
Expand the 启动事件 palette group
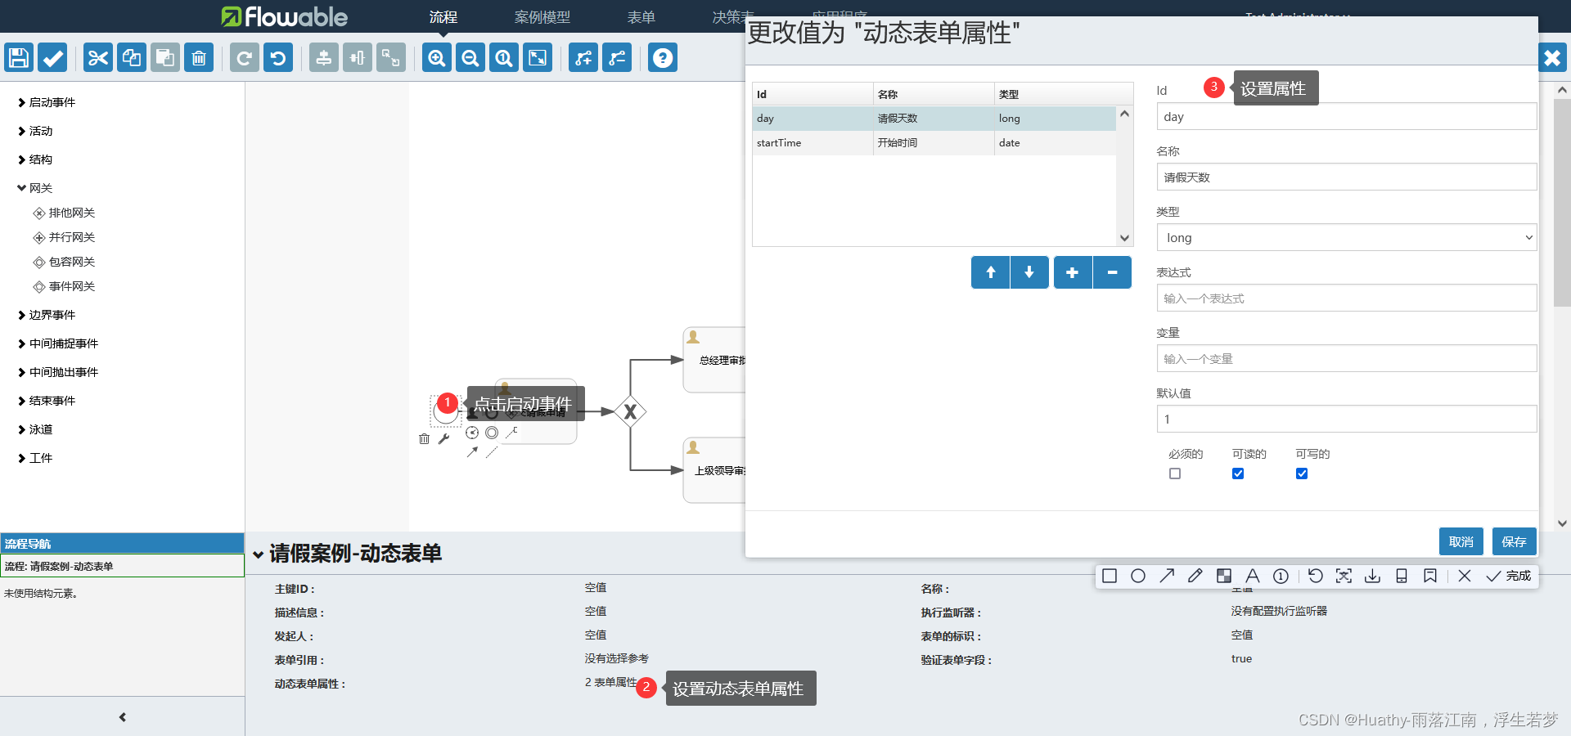coord(47,102)
